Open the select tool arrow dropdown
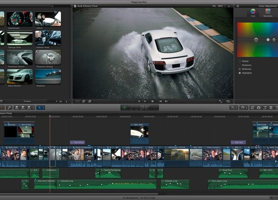 (41, 108)
